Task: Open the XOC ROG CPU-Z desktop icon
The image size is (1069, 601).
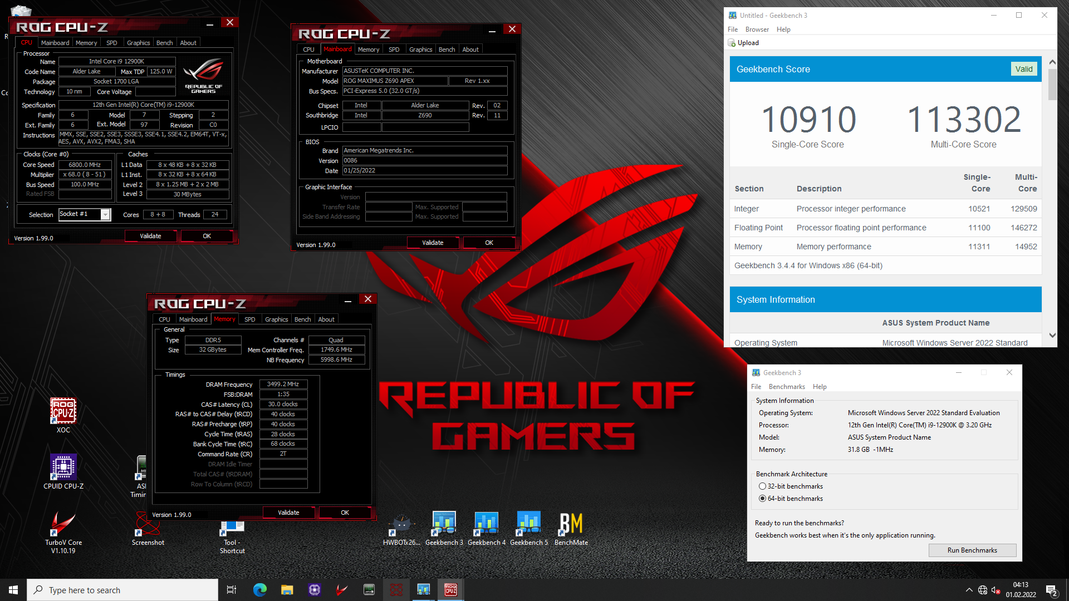Action: 63,415
